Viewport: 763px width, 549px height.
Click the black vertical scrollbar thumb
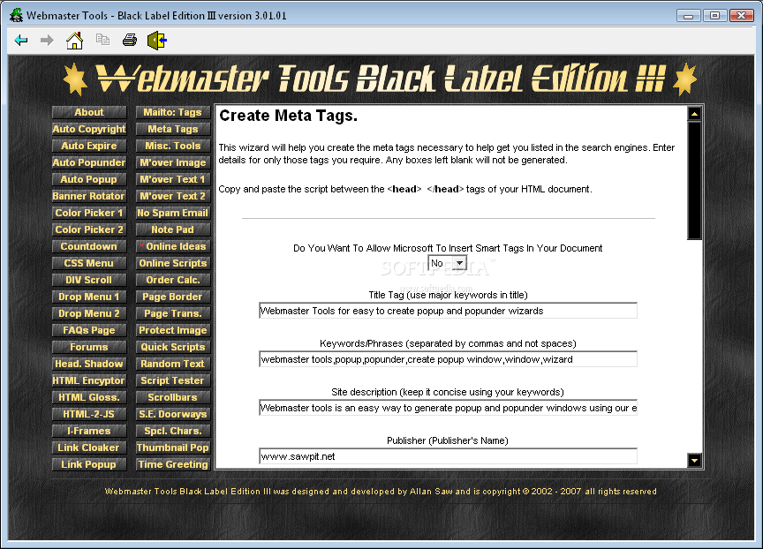coord(694,180)
